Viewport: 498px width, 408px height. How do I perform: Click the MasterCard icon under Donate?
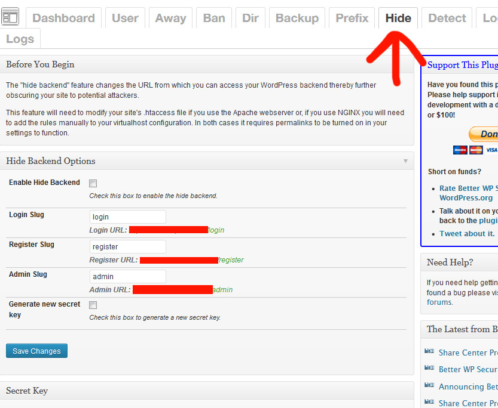[476, 150]
